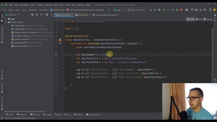Open the Device Manager phone icon
Viewport: 217px width, 122px height.
click(200, 10)
